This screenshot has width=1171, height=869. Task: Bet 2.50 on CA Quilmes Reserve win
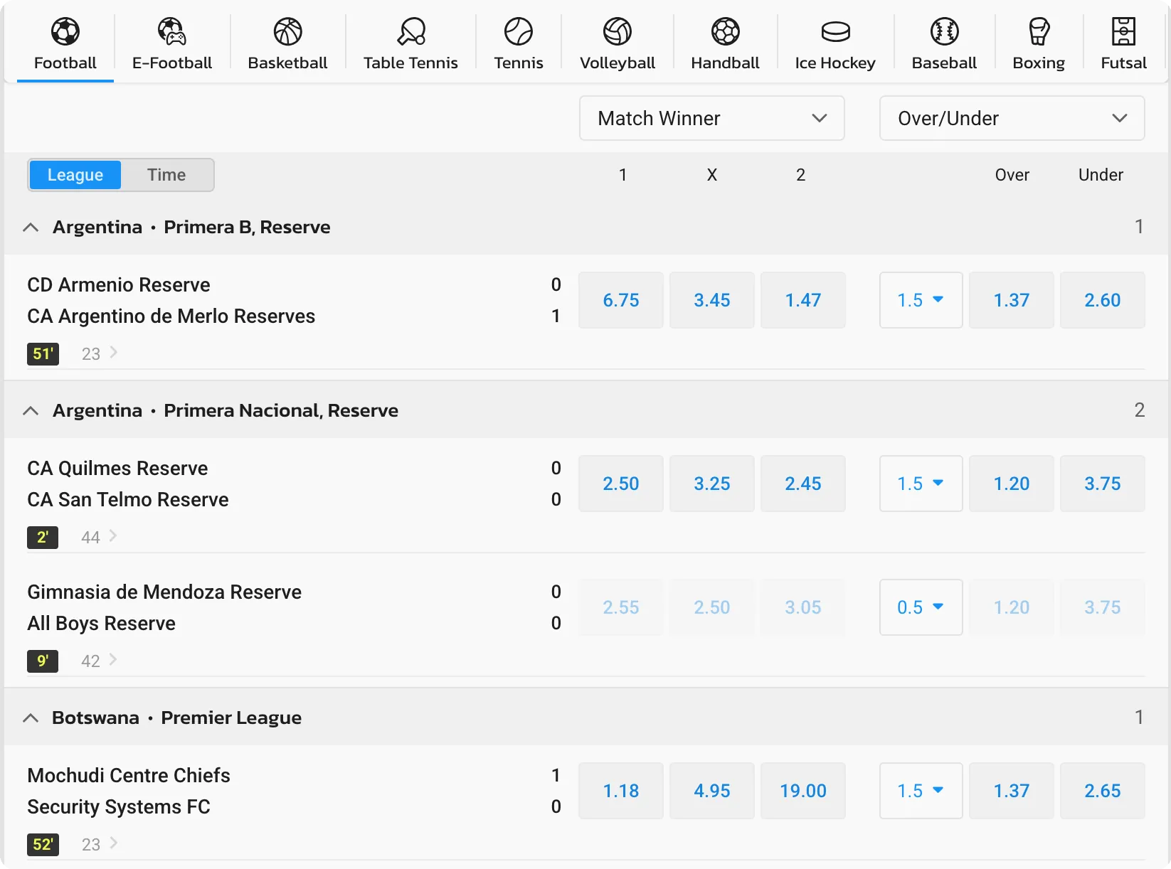coord(621,484)
